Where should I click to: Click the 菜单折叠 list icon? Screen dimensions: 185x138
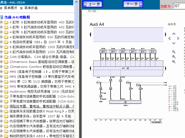click(21, 8)
